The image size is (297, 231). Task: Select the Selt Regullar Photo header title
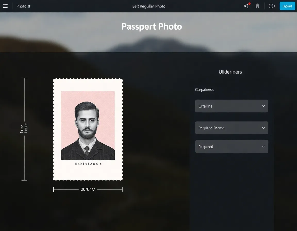pos(149,6)
